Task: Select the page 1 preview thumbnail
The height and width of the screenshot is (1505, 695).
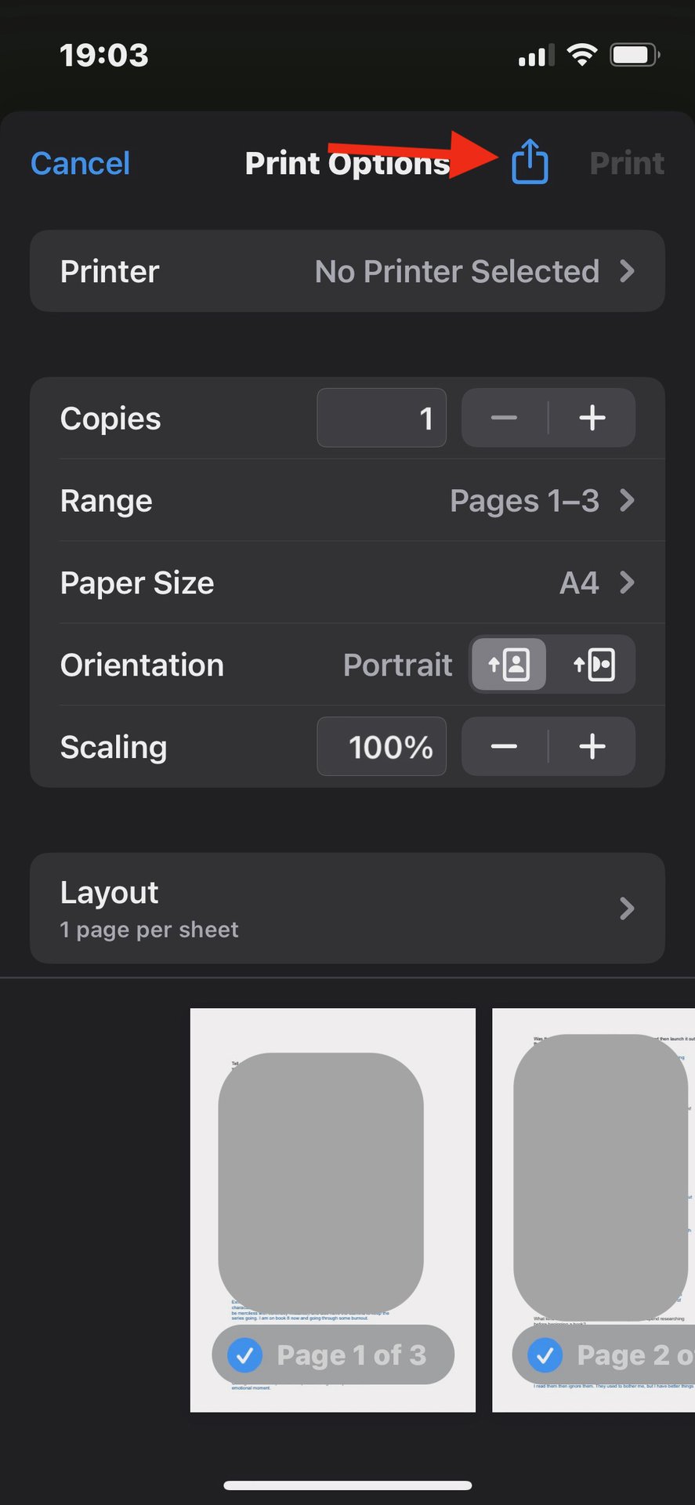Action: click(332, 1176)
